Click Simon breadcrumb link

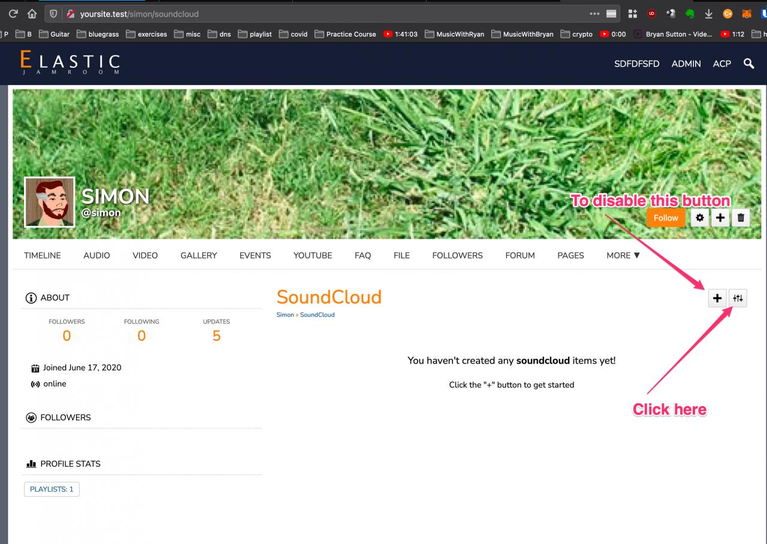pyautogui.click(x=285, y=315)
